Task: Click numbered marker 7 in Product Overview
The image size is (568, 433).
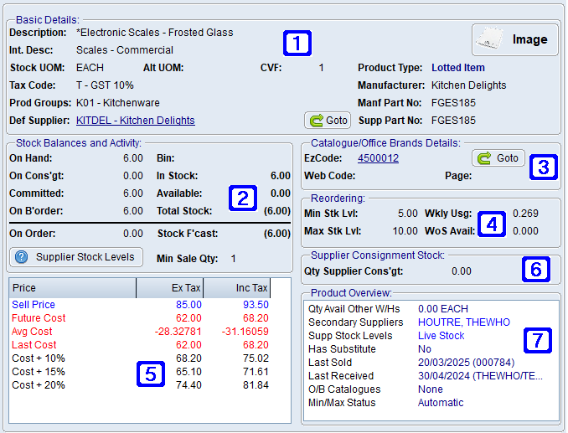Action: tap(537, 339)
